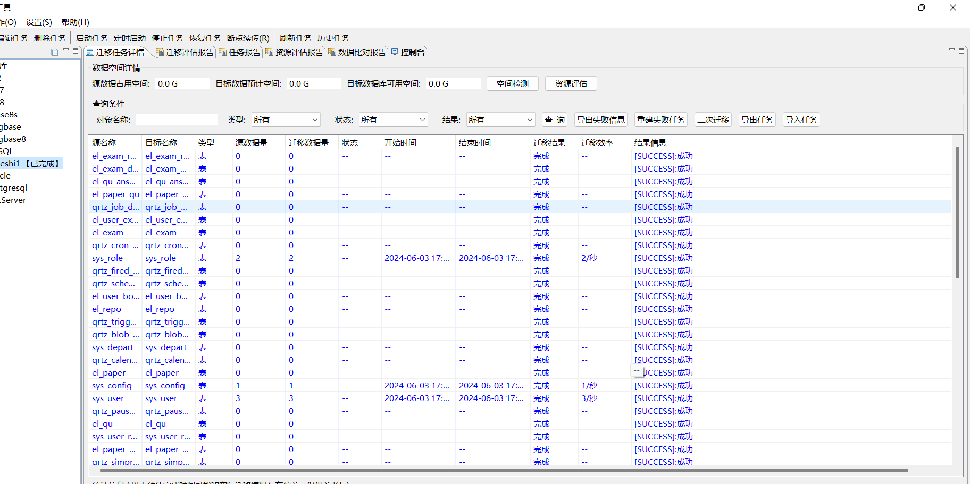The height and width of the screenshot is (484, 970).
Task: Sort by the 结果信息 column header
Action: coord(650,143)
